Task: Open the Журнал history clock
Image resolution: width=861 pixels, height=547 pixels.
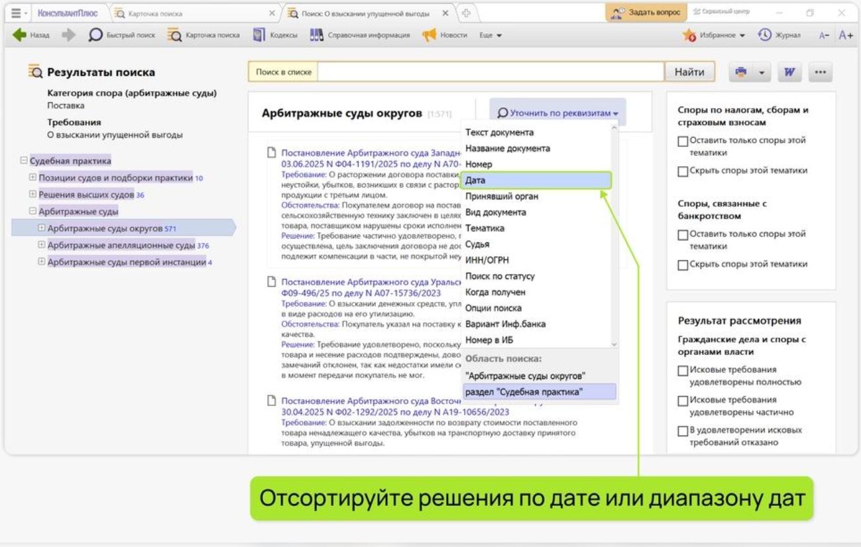Action: point(779,35)
